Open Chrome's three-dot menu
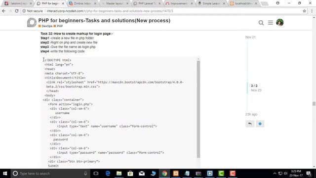Image resolution: width=316 pixels, height=178 pixels. 312,11
